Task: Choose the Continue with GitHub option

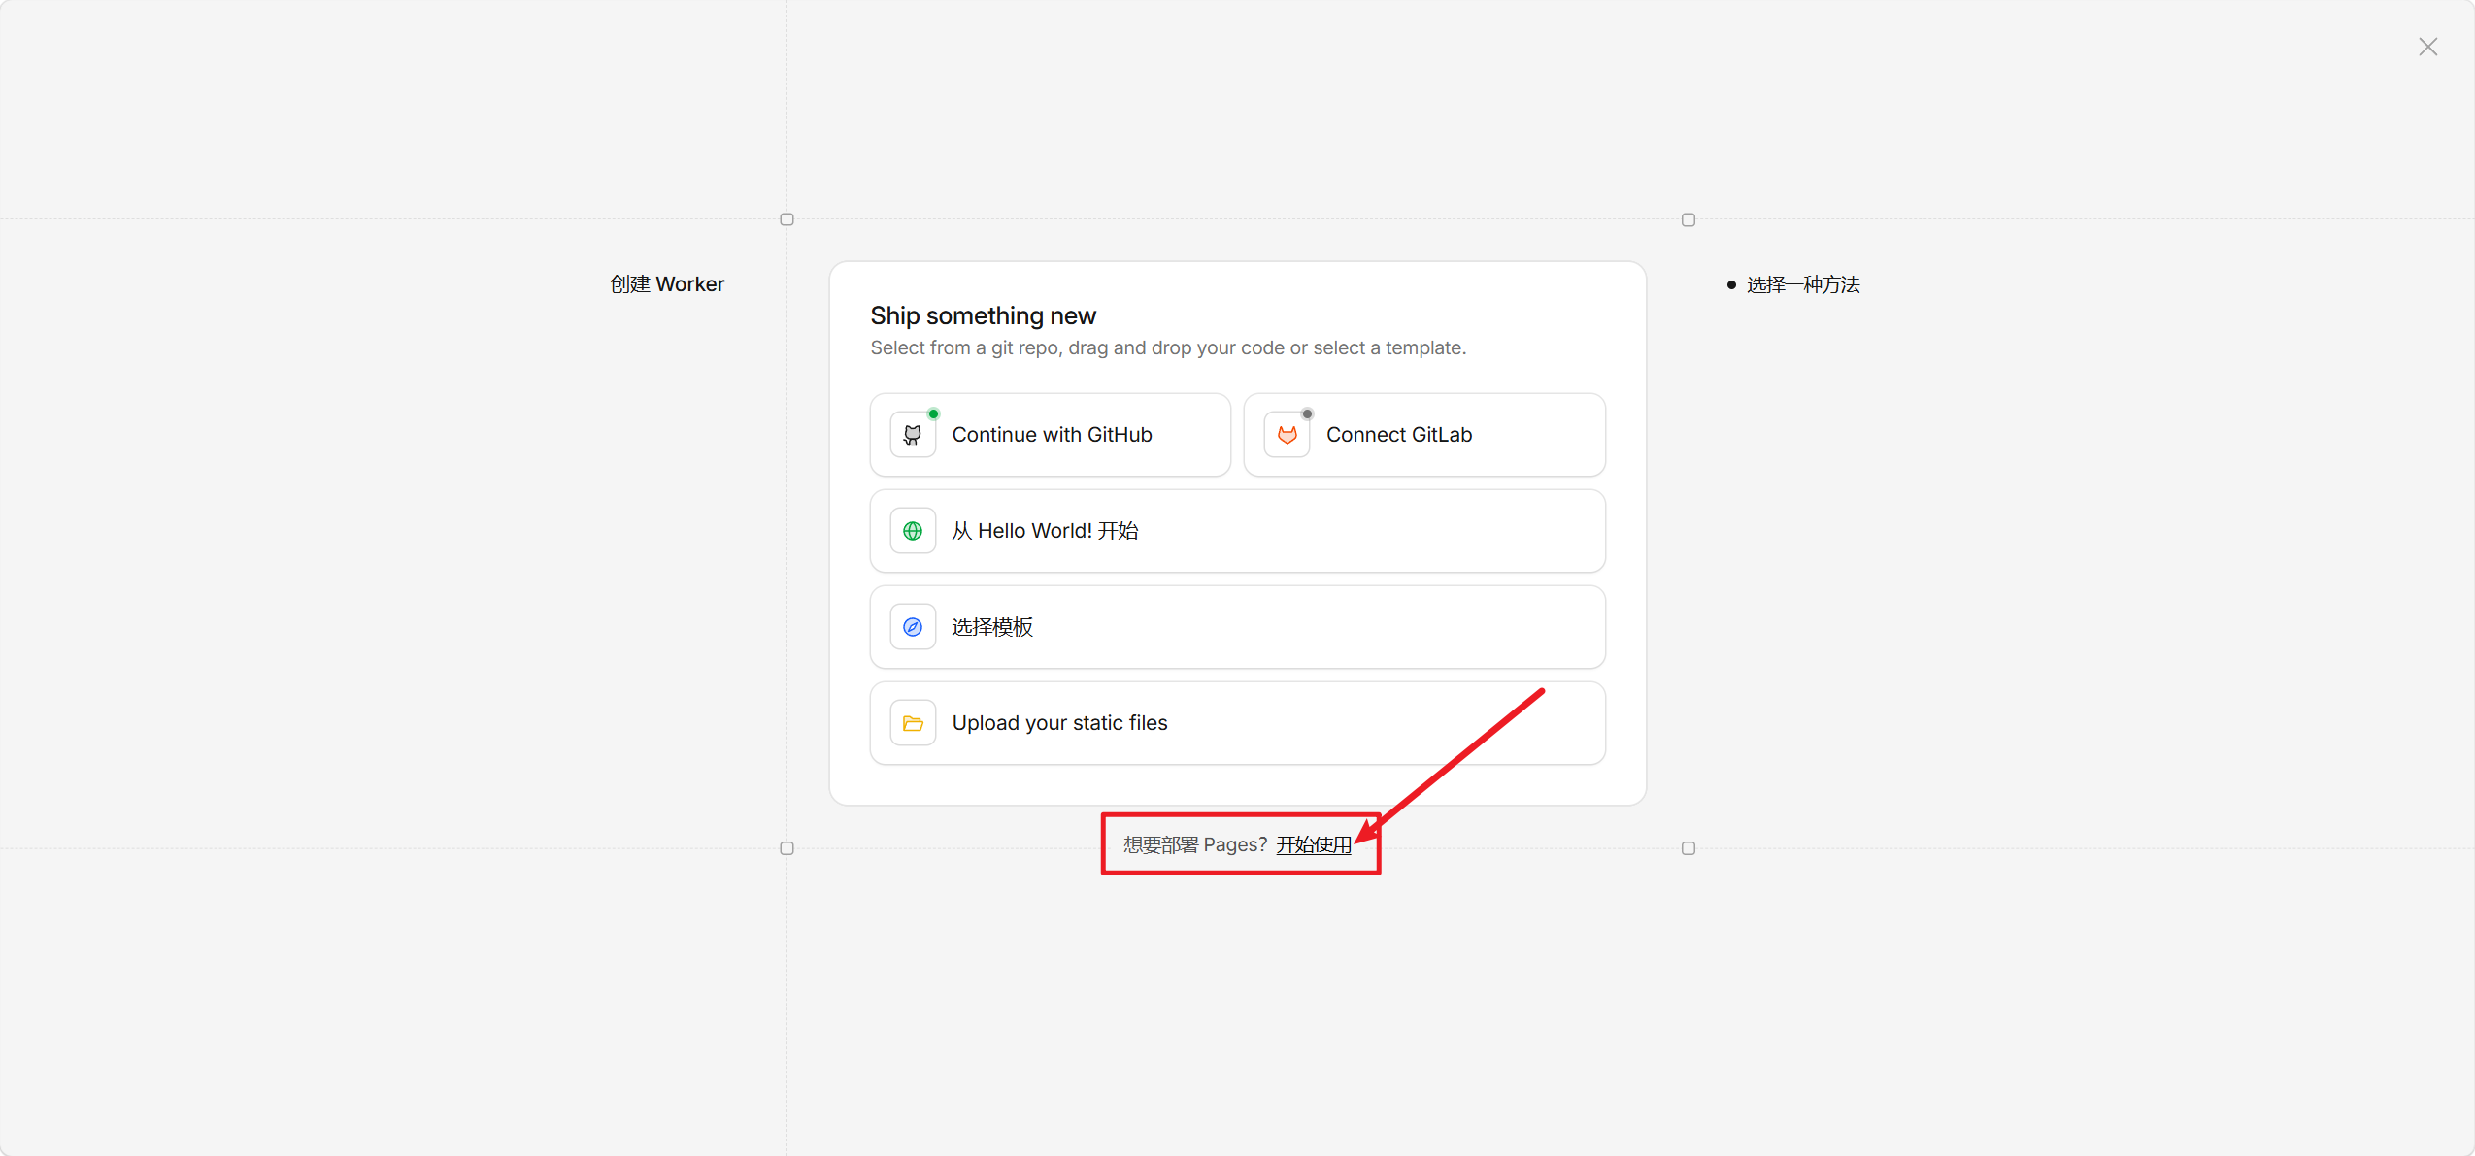Action: 1052,435
